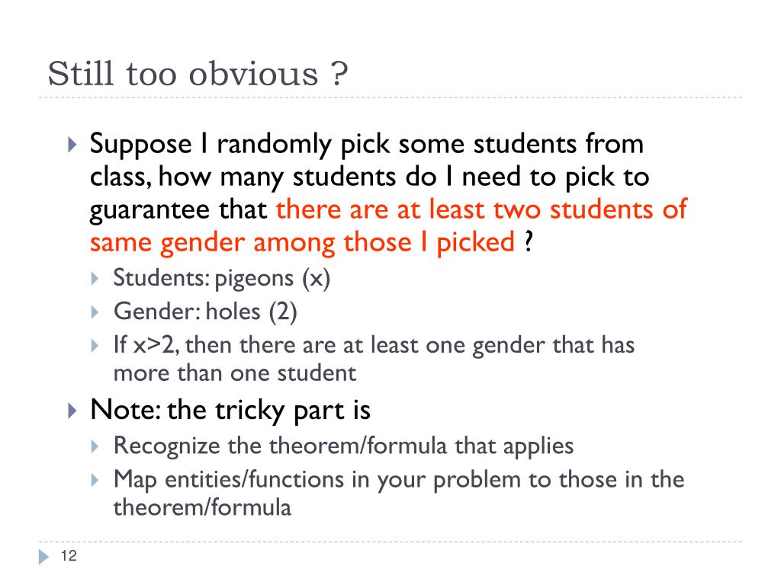Click the blue footer arrow beside slide number
Viewport: 781px width, 585px height.
coord(42,558)
